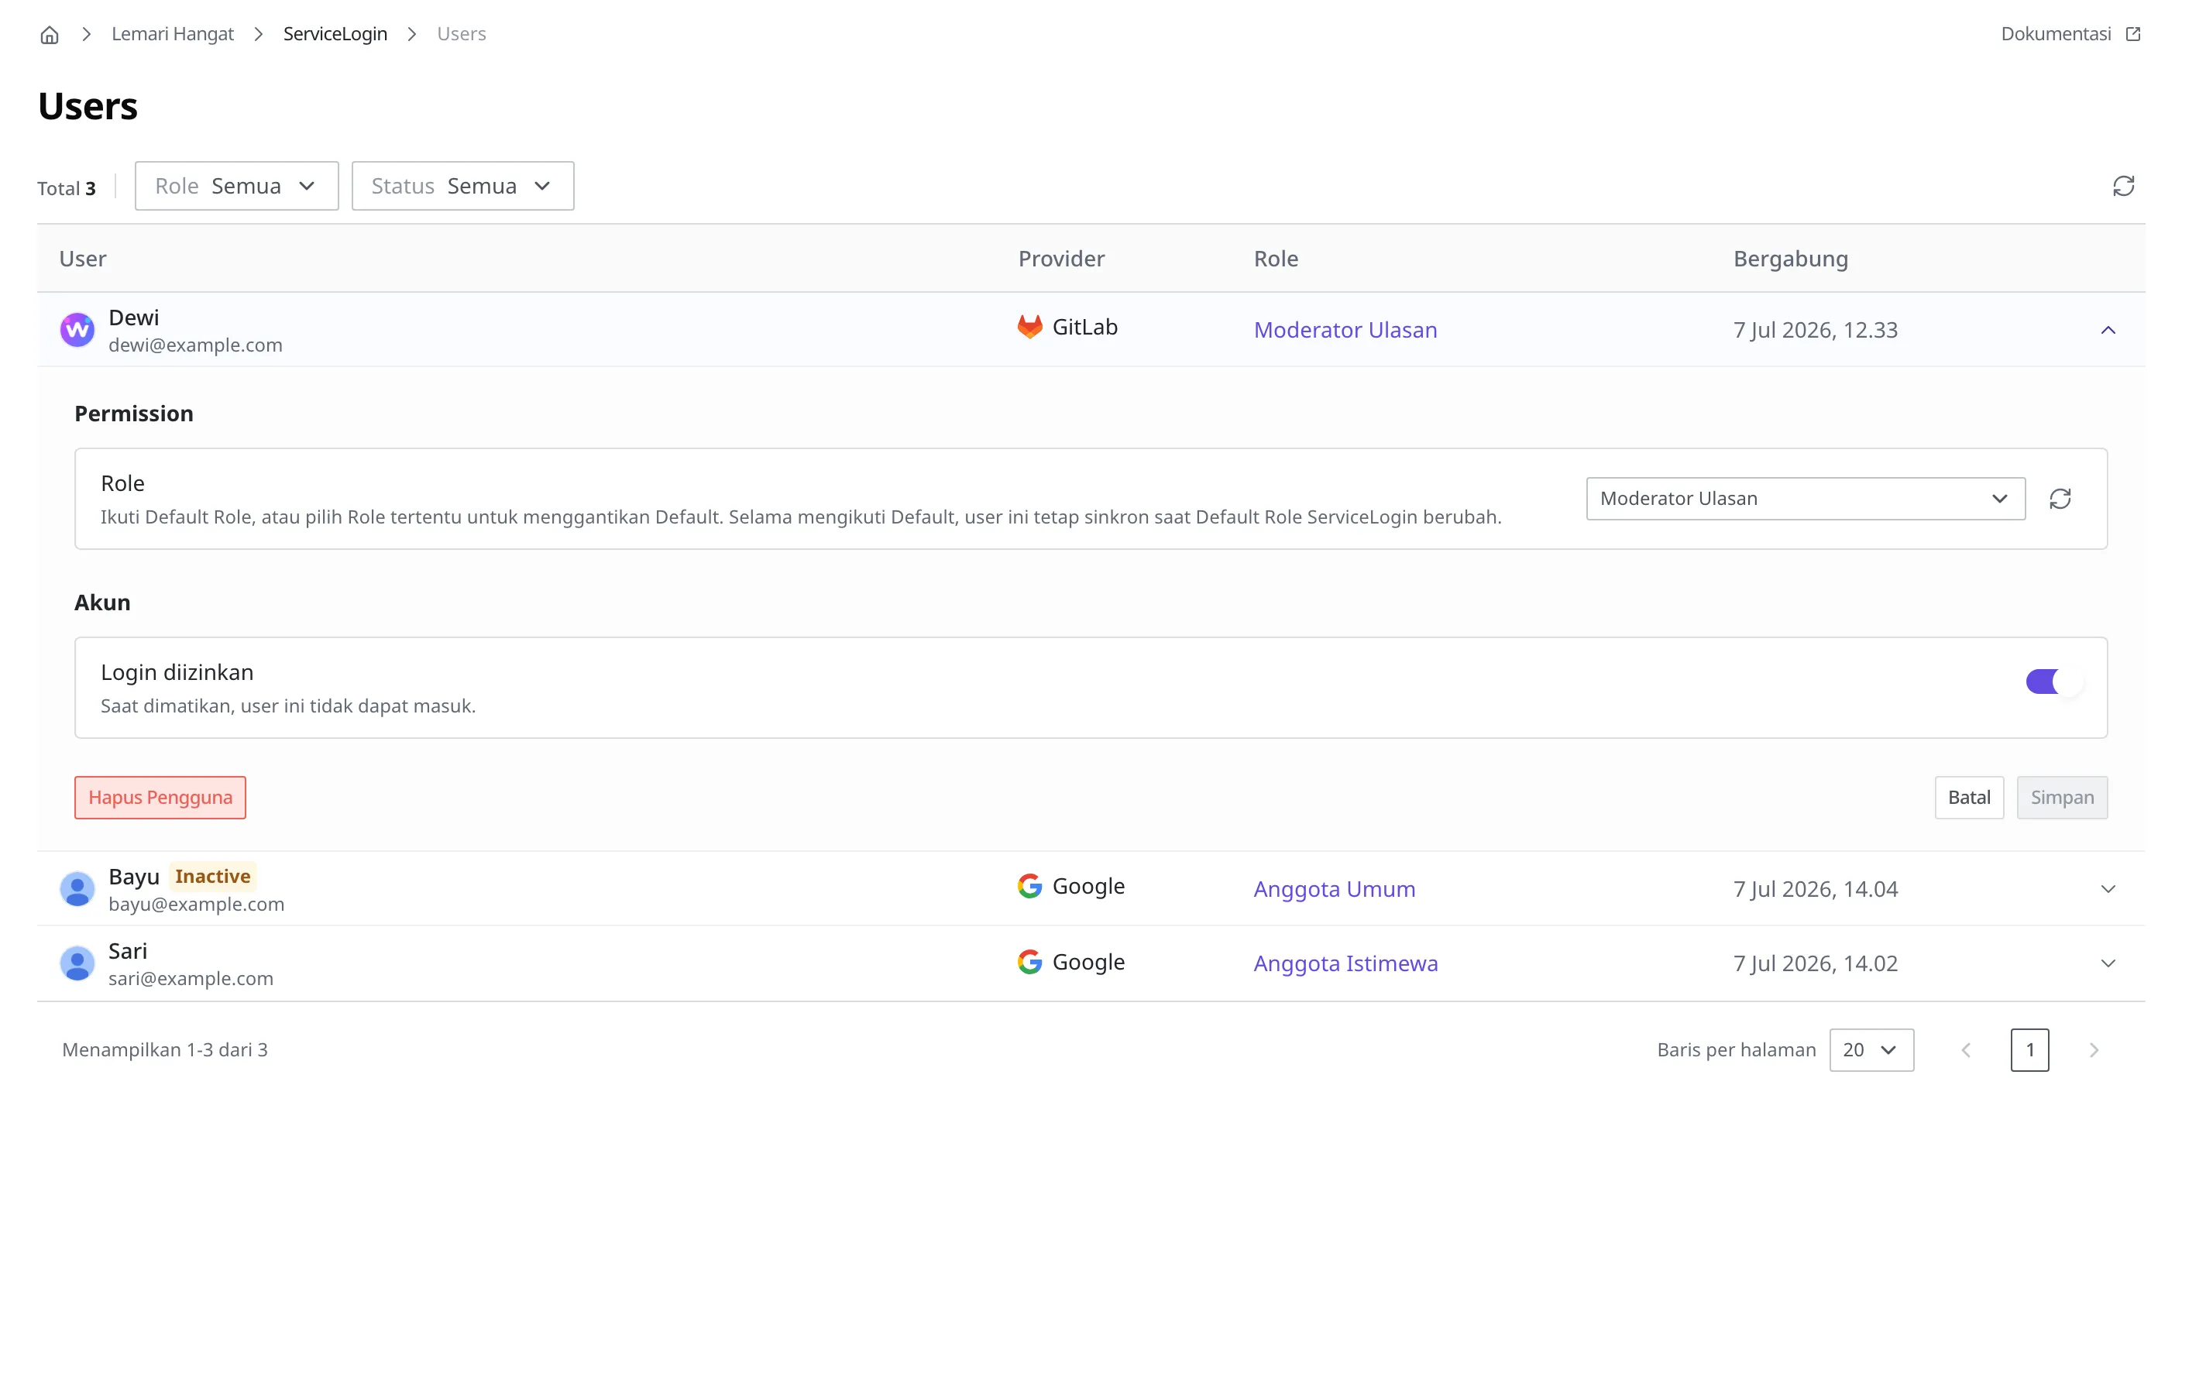Open the Moderator Ulasan role select box
This screenshot has width=2206, height=1394.
pos(1805,498)
